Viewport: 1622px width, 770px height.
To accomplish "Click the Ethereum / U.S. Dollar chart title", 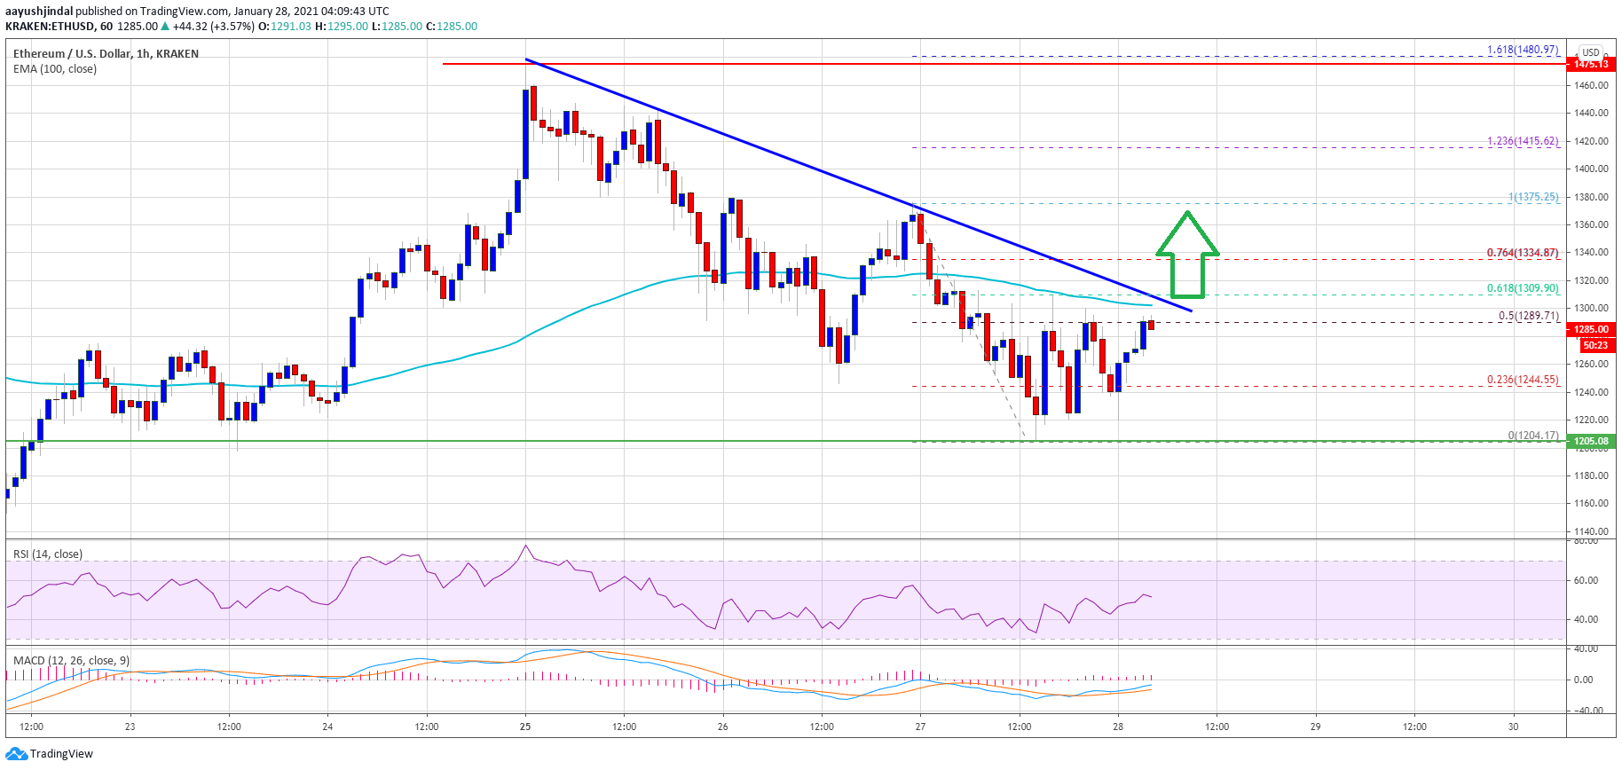I will coord(106,54).
